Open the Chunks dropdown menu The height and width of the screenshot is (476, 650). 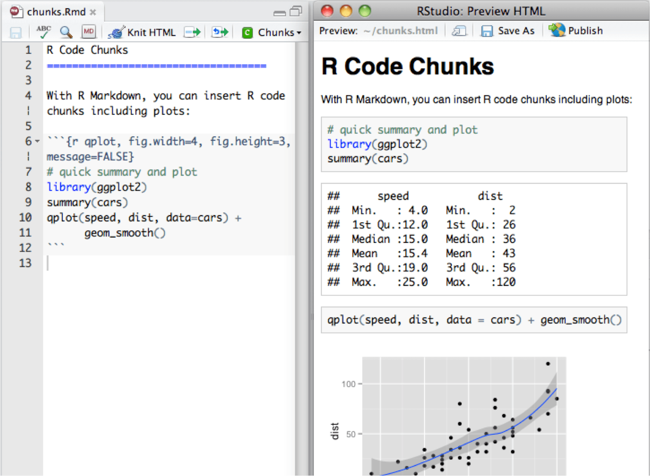pos(271,32)
